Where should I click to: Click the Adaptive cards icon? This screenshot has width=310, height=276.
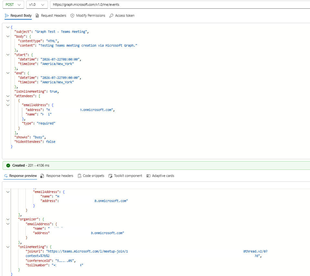point(148,176)
